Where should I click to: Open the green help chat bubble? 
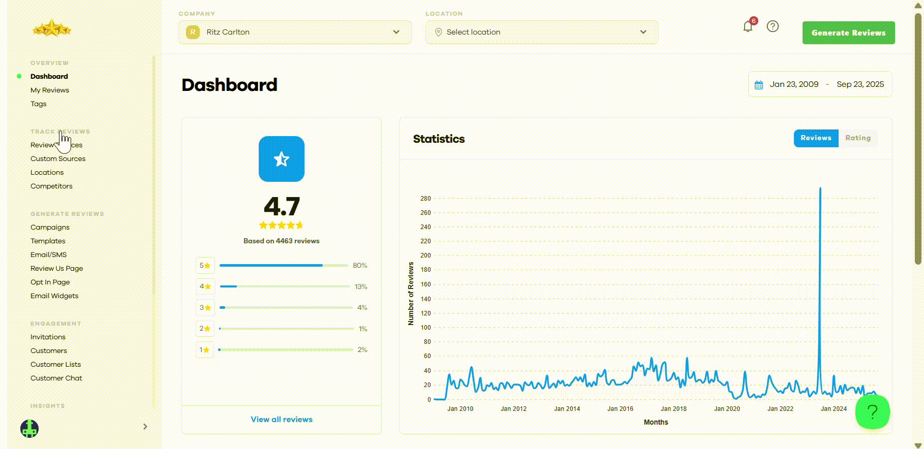pos(873,412)
